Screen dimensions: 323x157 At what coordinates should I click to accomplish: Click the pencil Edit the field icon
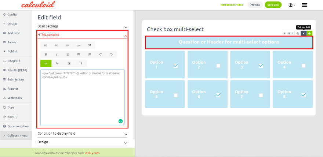pyautogui.click(x=303, y=33)
